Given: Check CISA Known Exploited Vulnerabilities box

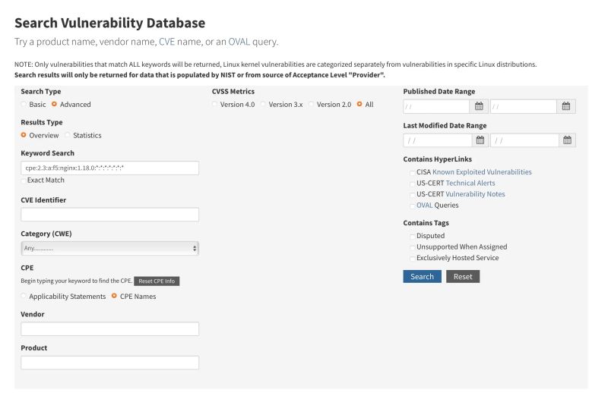Looking at the screenshot, I should [x=412, y=173].
